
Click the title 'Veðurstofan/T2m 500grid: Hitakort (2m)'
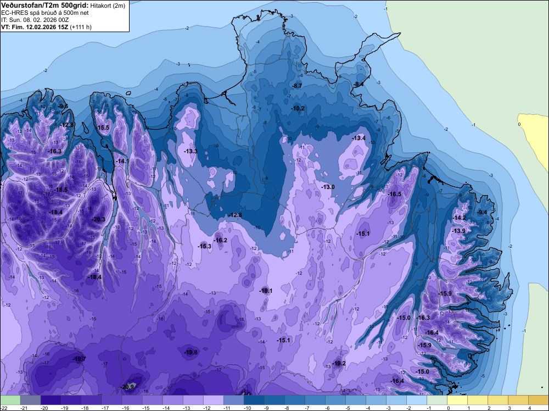point(63,5)
